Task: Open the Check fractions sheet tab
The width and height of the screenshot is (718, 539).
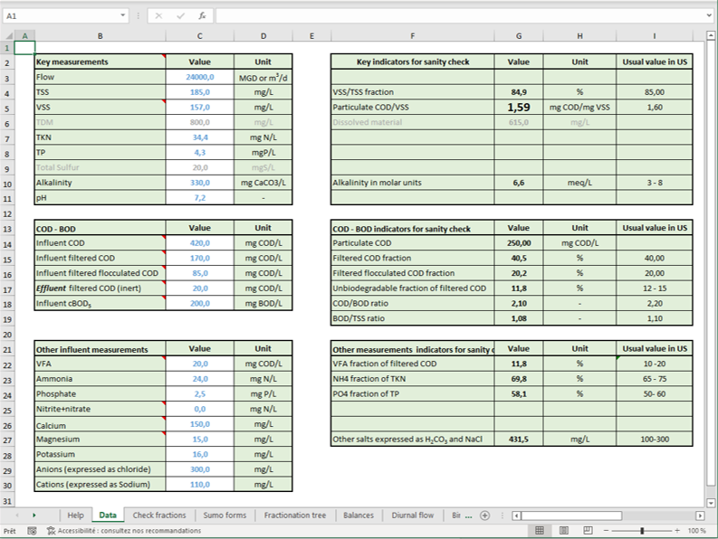Action: [159, 515]
